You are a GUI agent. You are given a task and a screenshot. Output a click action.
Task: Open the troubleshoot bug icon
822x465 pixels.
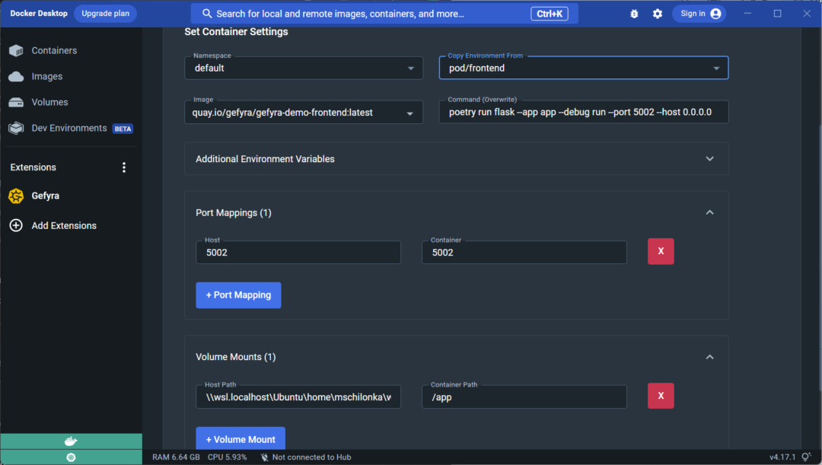[634, 13]
